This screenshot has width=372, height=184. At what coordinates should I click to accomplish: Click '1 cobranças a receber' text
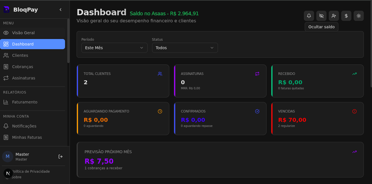[103, 168]
